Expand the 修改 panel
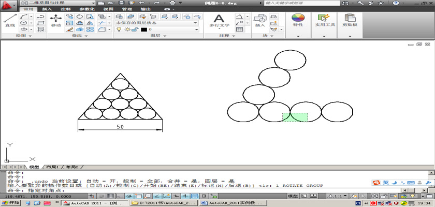This screenshot has height=207, width=435. pos(79,36)
